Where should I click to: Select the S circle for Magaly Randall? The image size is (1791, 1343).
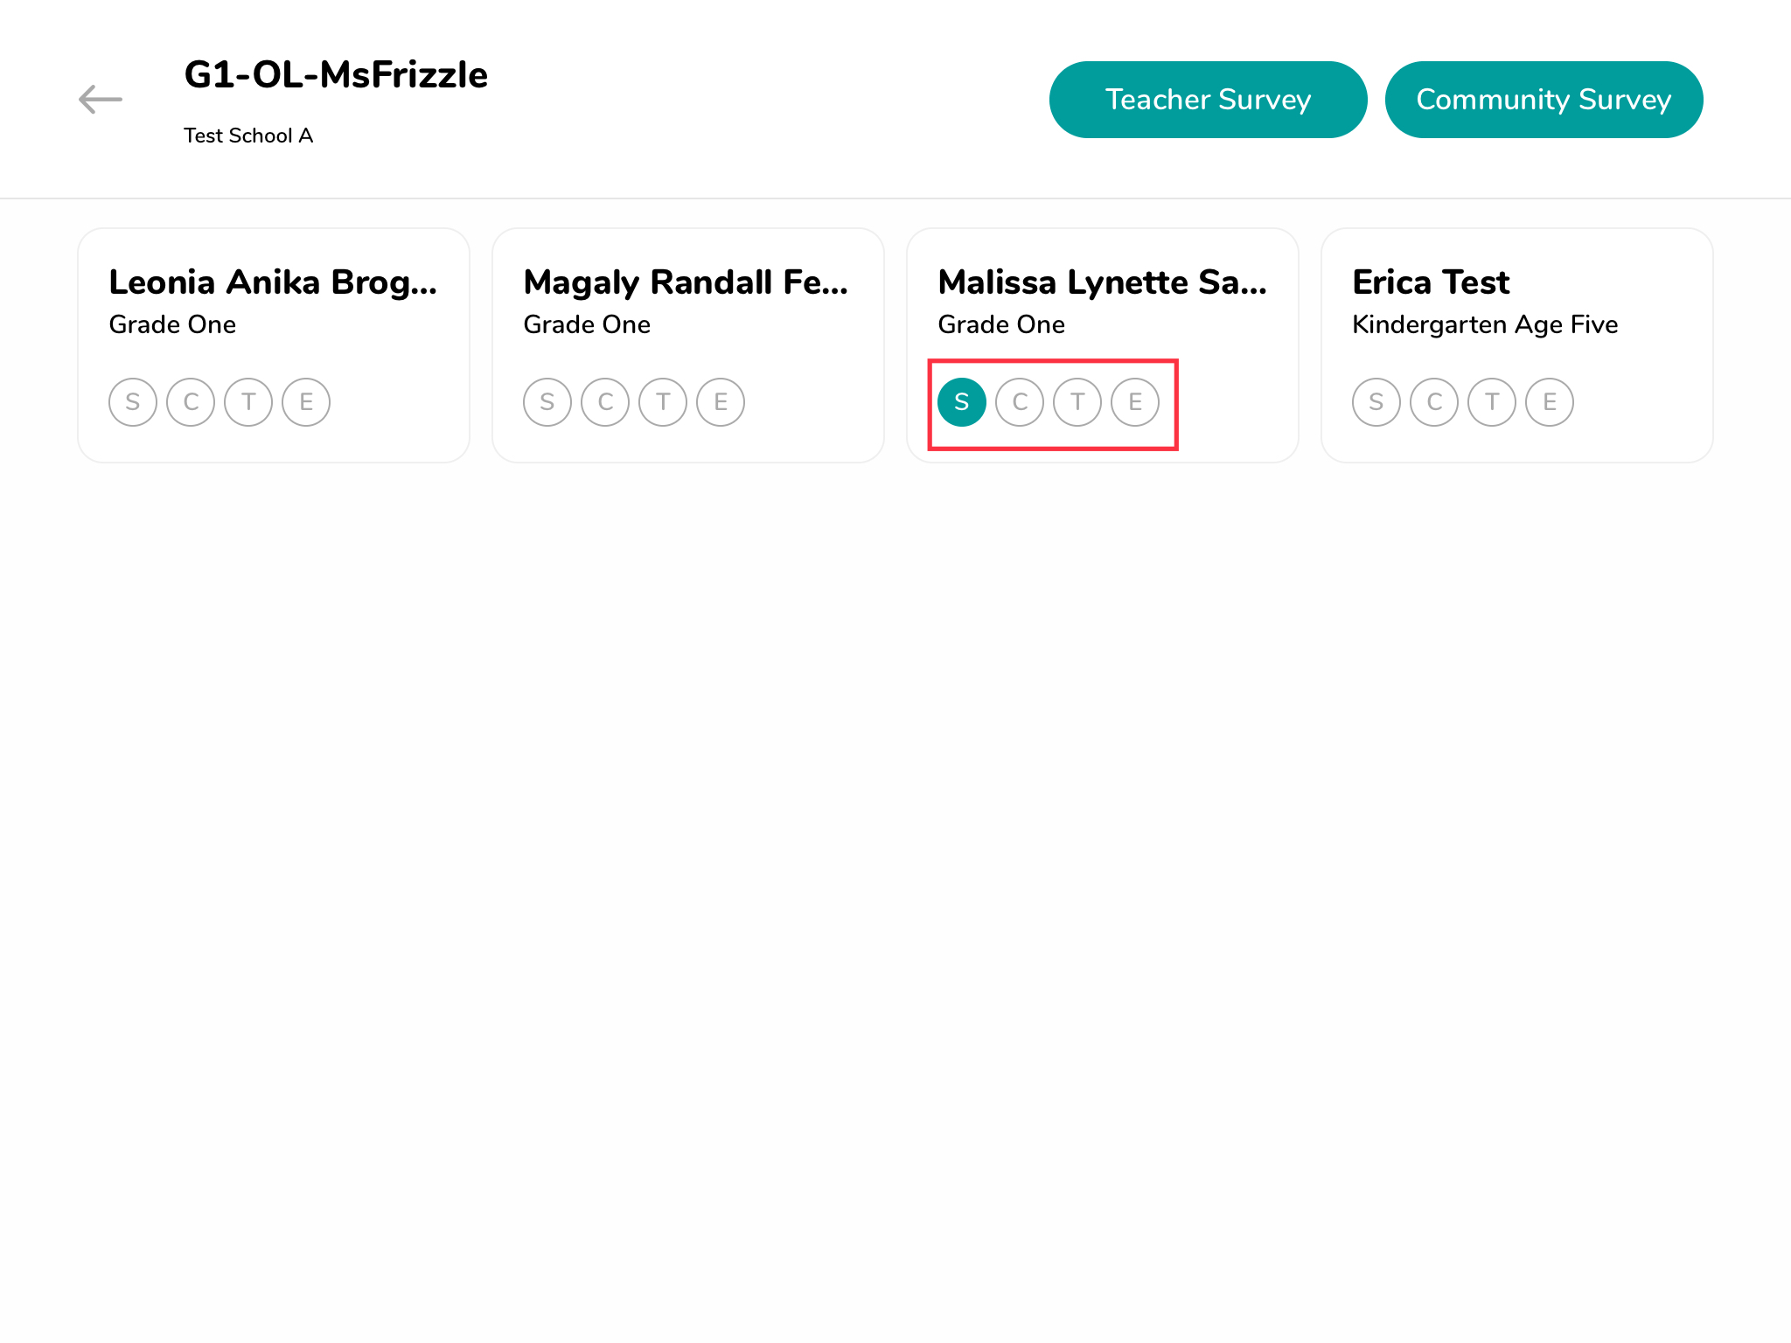click(547, 402)
